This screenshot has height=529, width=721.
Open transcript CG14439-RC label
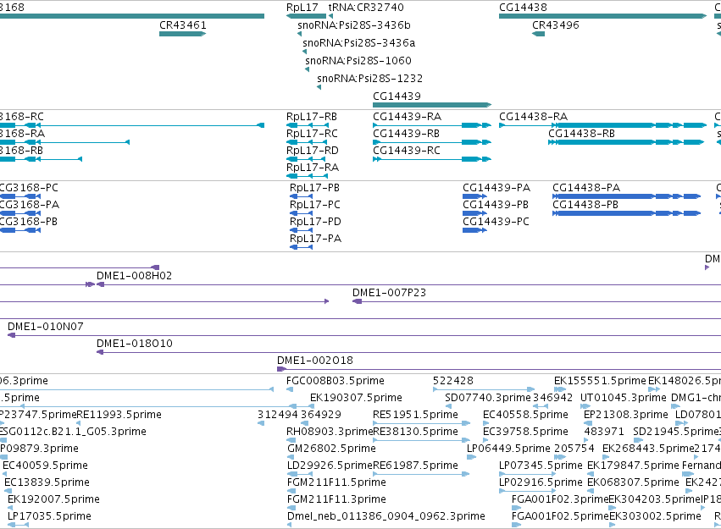pyautogui.click(x=407, y=151)
